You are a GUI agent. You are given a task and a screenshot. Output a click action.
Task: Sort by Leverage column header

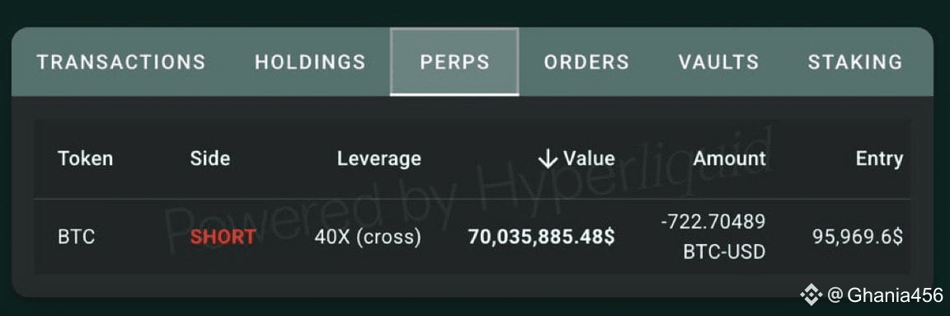pyautogui.click(x=379, y=159)
